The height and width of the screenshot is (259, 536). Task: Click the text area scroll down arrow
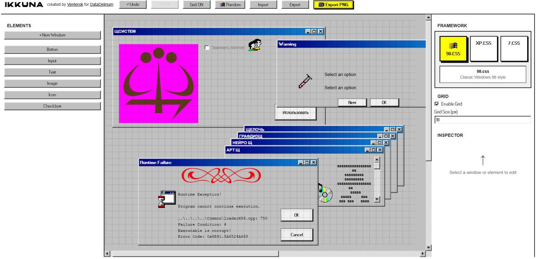pos(376,200)
